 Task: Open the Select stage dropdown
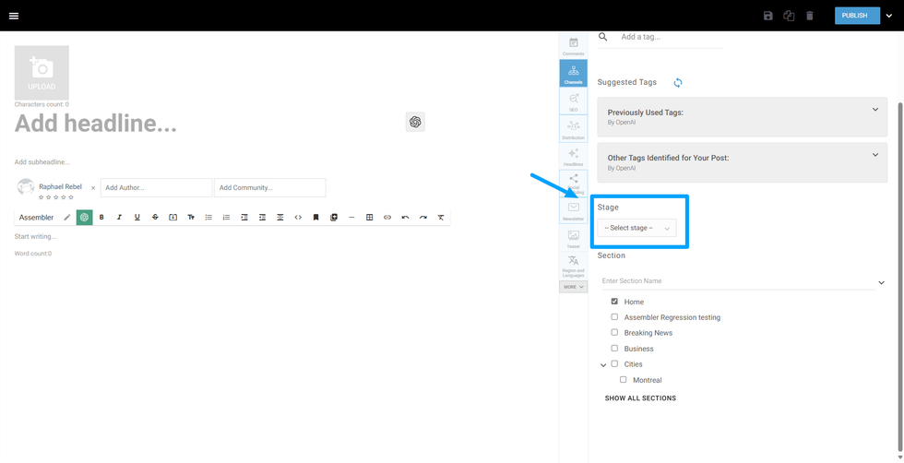pyautogui.click(x=636, y=228)
